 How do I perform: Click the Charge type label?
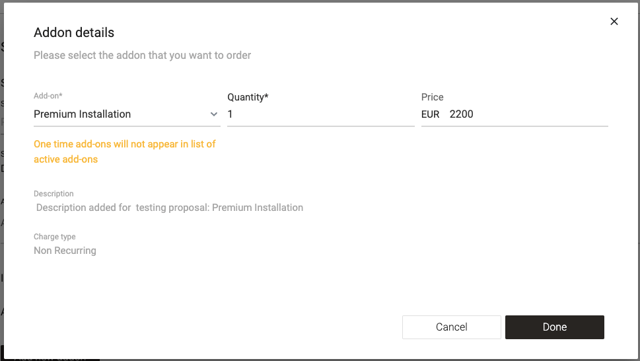pos(54,237)
